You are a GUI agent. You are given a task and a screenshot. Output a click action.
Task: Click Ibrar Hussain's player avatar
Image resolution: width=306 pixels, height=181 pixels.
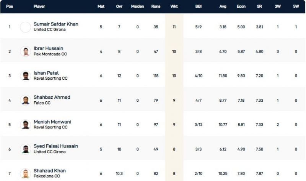tap(25, 51)
